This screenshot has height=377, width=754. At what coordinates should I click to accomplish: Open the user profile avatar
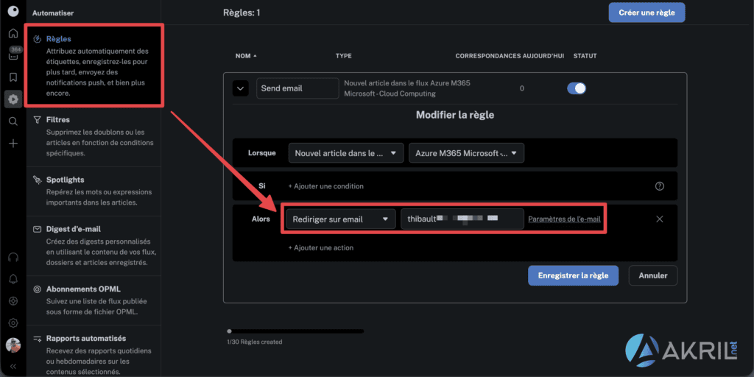point(13,345)
